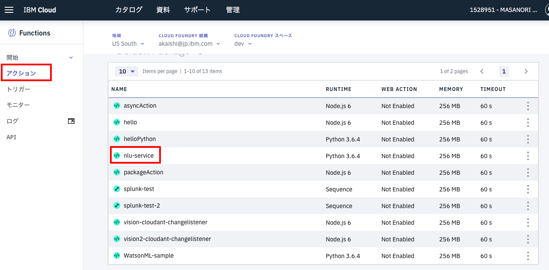Click the overflow menu for WatsonML-sample

pyautogui.click(x=528, y=255)
